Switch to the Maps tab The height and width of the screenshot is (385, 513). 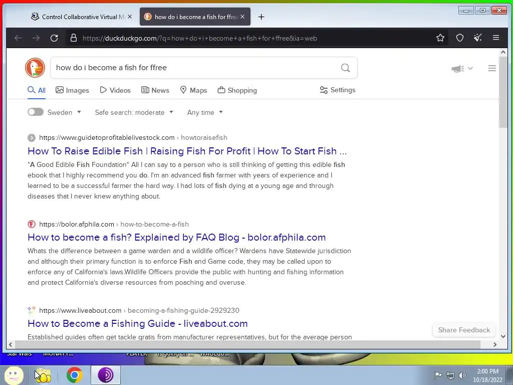coord(193,90)
